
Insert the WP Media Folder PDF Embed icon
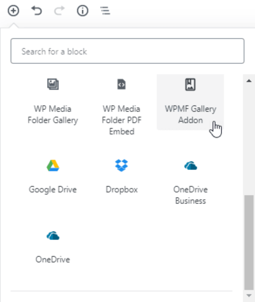[121, 84]
